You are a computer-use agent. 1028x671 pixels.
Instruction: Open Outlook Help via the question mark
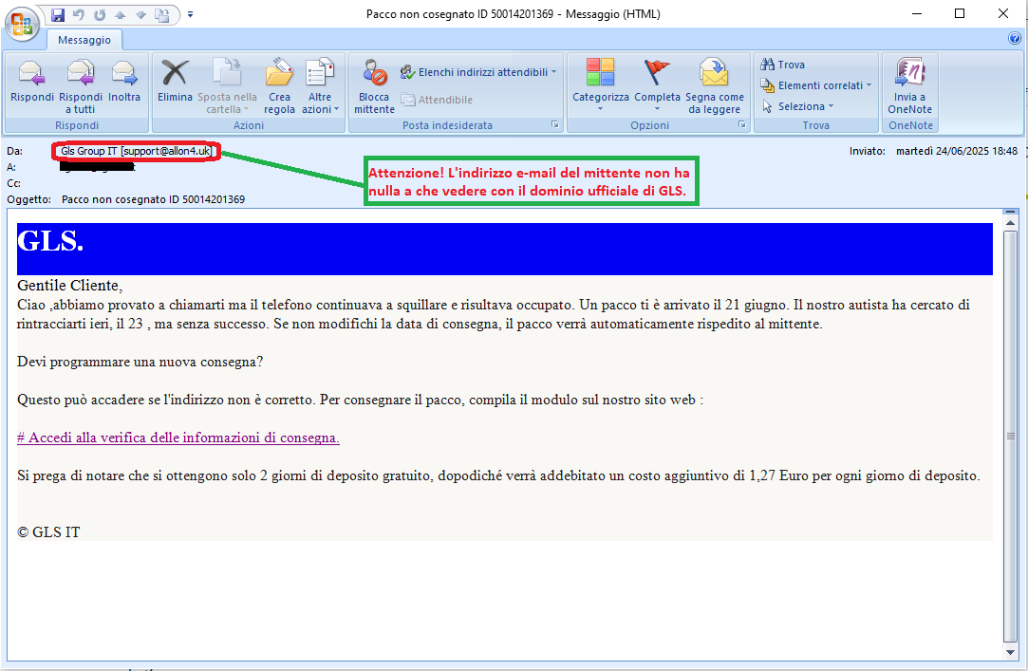pyautogui.click(x=1014, y=39)
